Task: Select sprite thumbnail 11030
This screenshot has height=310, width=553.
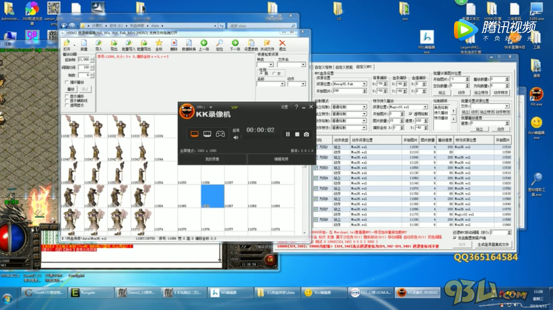Action: pos(72,126)
